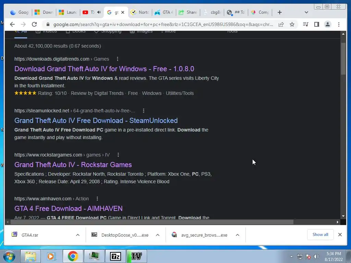Open the taskbar clock and date

[334, 256]
